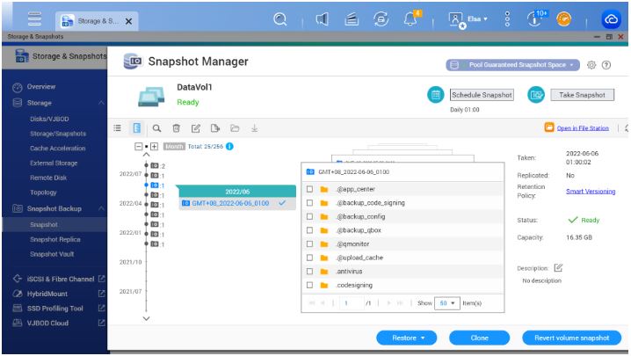Open the Restore dropdown button
Screen dimensions: 631x356
pos(406,338)
